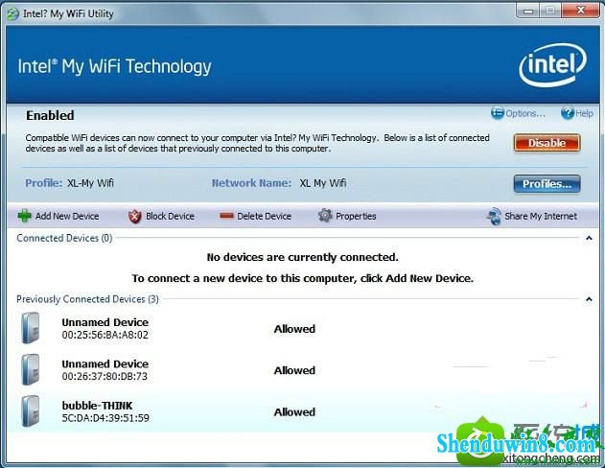Choose Block Device label
The width and height of the screenshot is (605, 468).
[x=170, y=216]
